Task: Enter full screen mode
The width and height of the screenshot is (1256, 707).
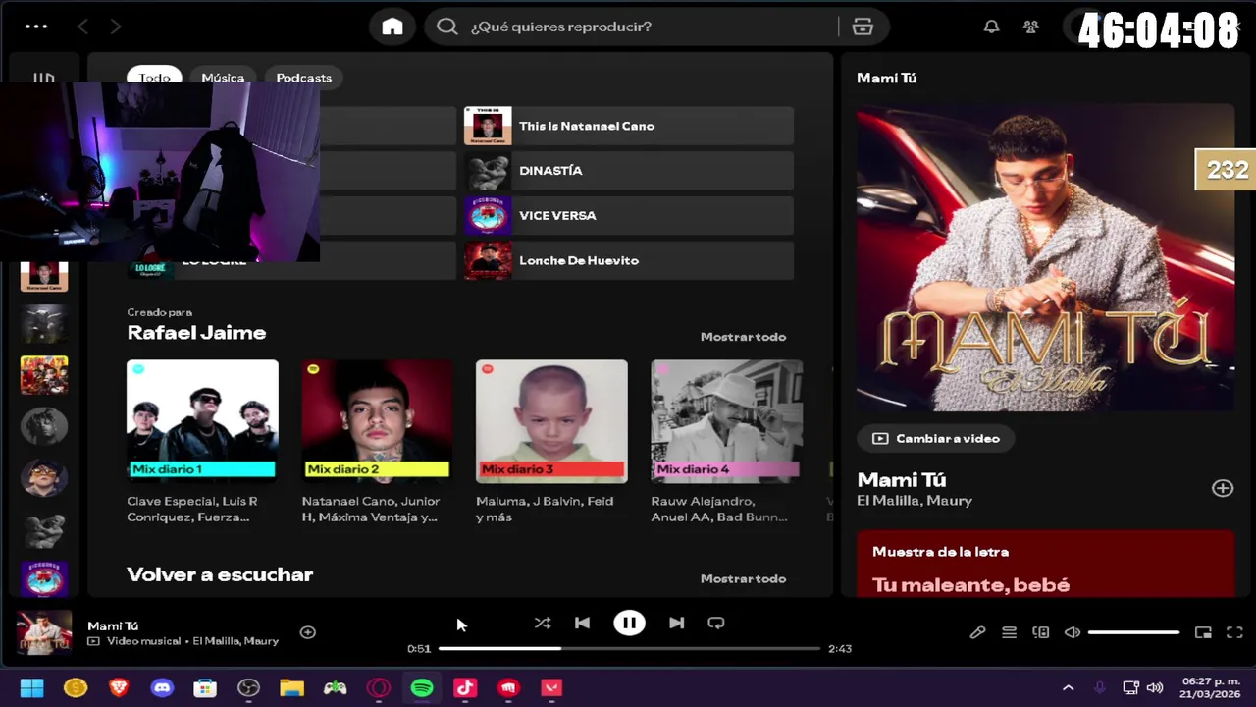Action: [x=1234, y=632]
